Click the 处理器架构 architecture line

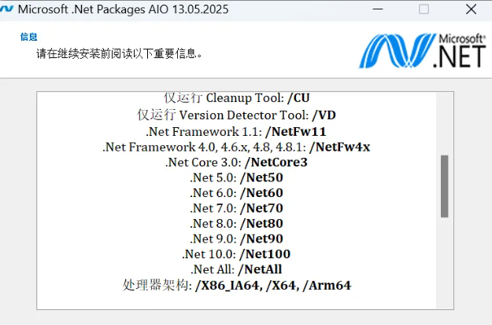(237, 285)
